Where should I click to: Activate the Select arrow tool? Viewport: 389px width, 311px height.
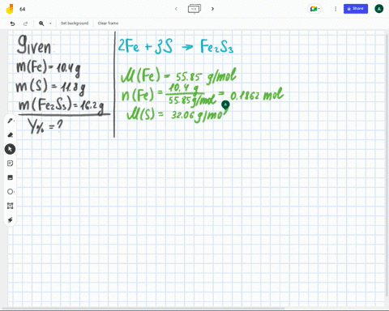(x=10, y=149)
